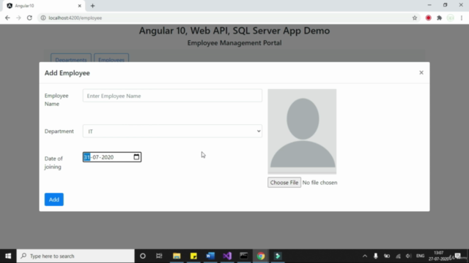Close the Angular10 tab
The image size is (469, 263).
point(80,6)
